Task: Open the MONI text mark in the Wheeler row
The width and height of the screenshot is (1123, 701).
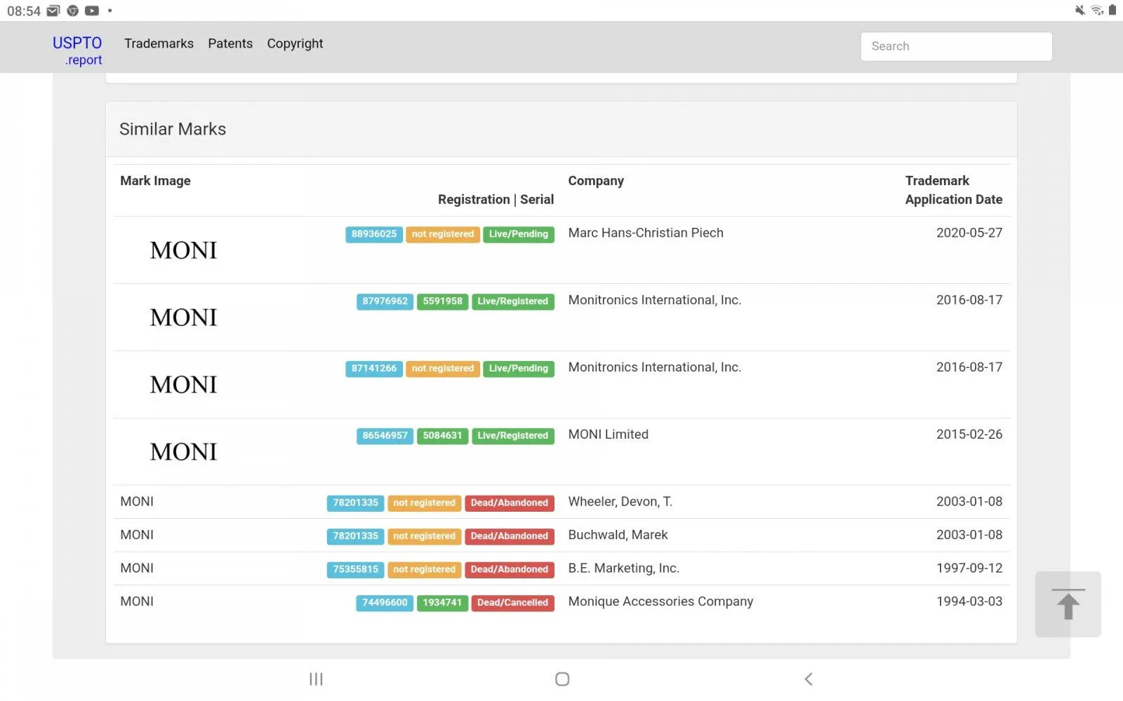Action: (x=137, y=502)
